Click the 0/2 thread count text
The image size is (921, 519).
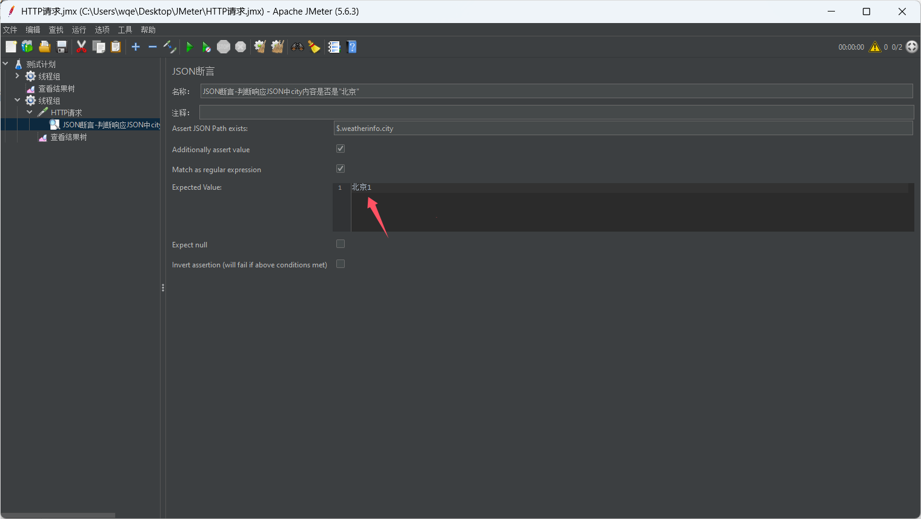(x=897, y=47)
